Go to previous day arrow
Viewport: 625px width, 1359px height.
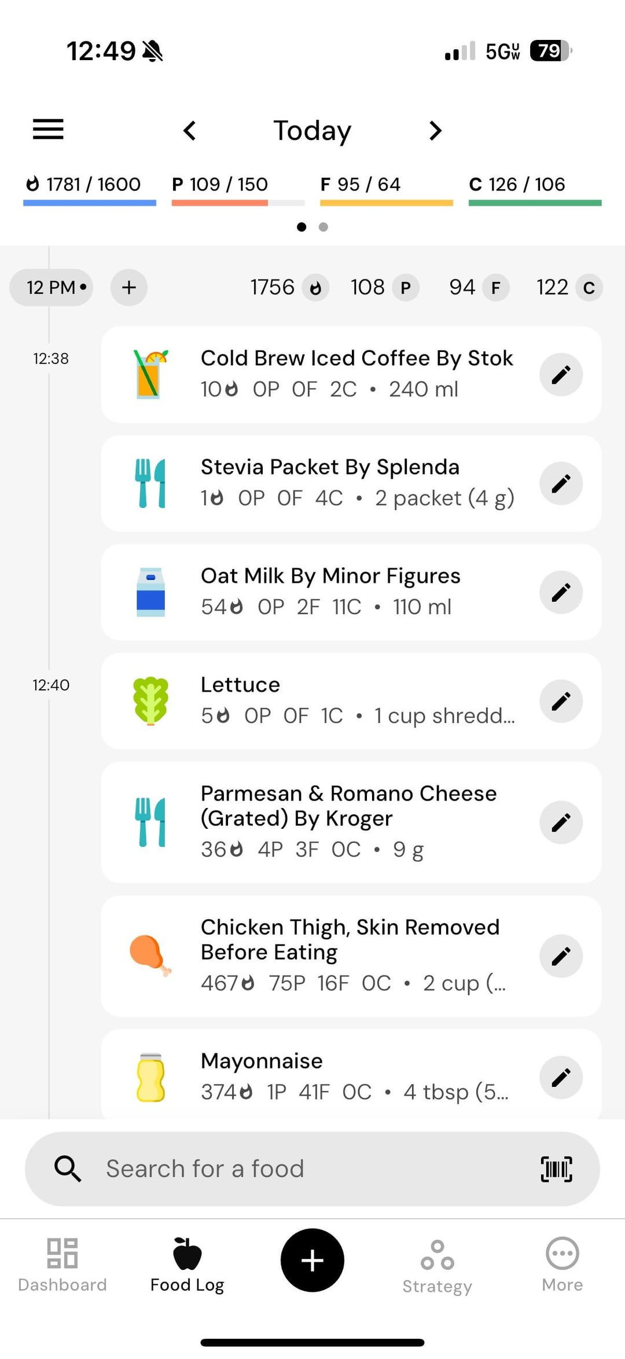(x=190, y=130)
